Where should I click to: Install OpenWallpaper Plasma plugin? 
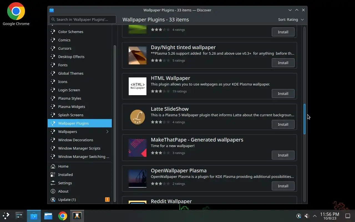pos(283,186)
